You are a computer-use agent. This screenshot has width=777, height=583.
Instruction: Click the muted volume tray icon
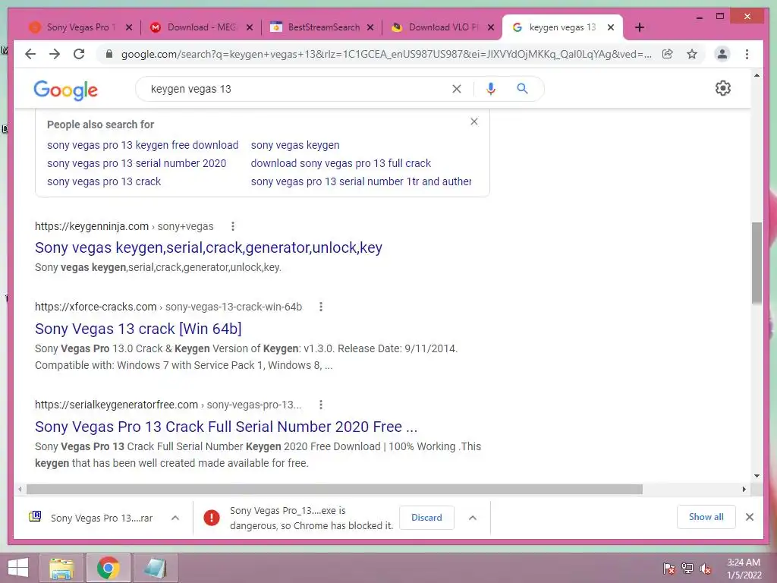tap(705, 568)
